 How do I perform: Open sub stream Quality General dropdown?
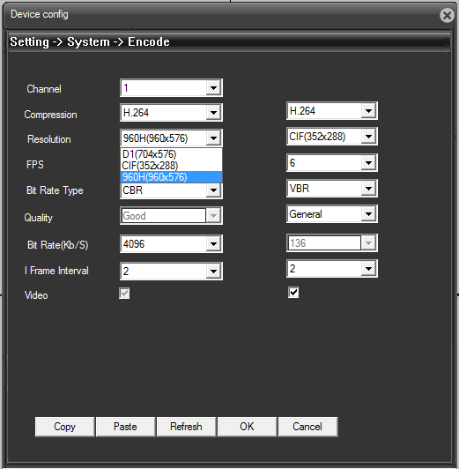(332, 214)
